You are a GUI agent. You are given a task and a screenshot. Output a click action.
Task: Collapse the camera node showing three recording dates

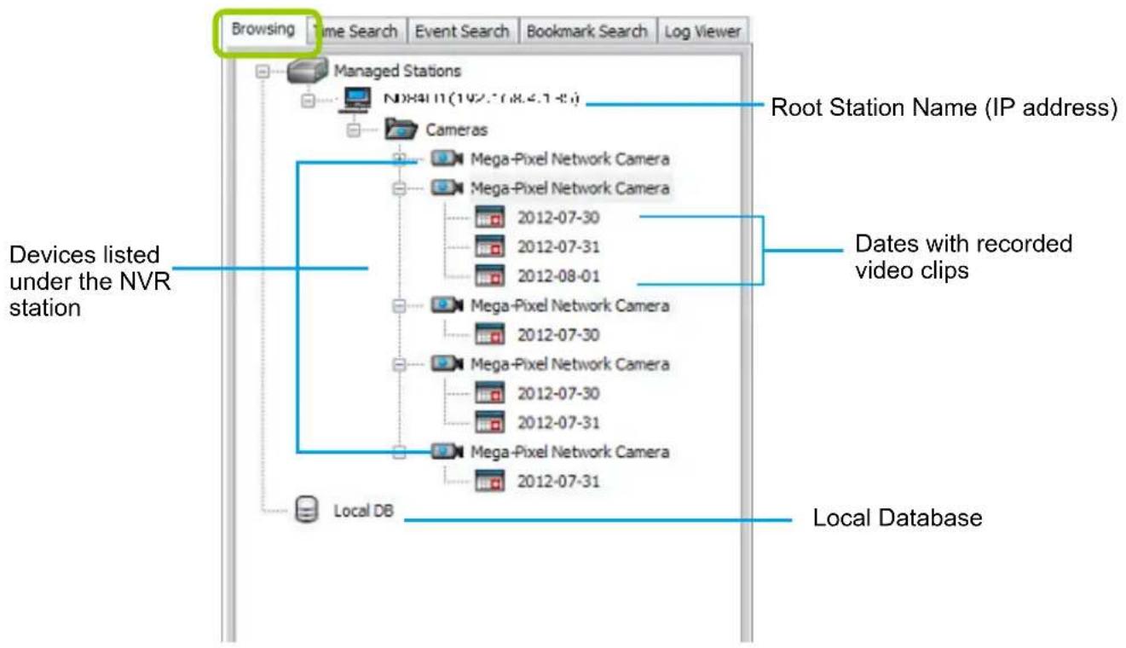pos(398,188)
